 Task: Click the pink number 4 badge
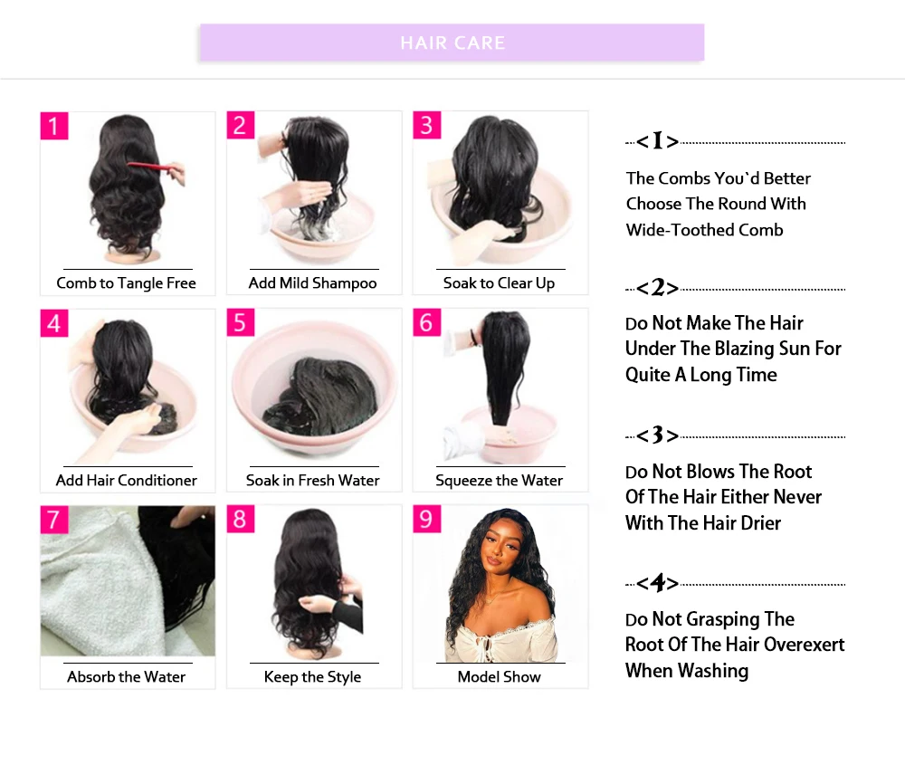[54, 323]
